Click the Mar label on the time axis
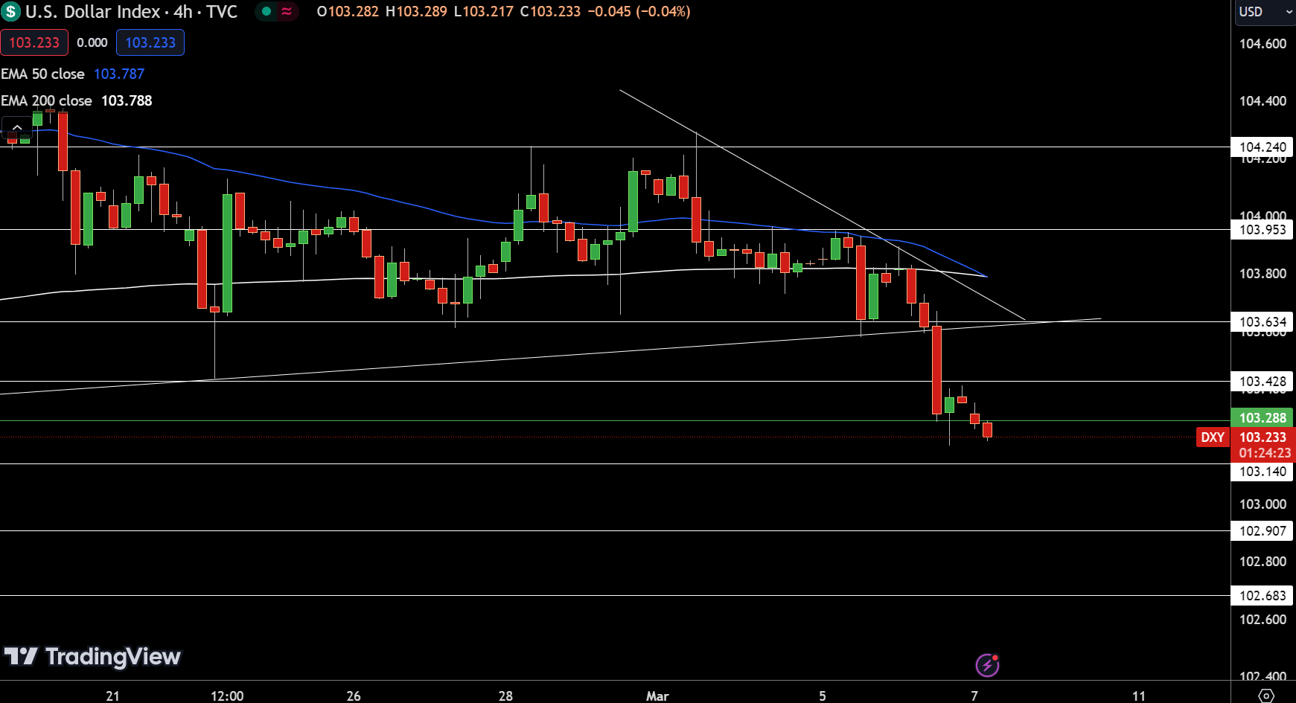 658,696
